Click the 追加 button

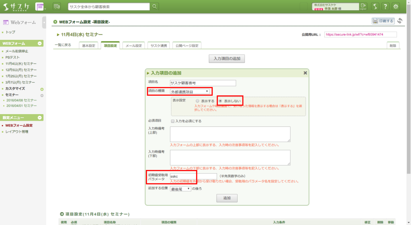(x=227, y=198)
